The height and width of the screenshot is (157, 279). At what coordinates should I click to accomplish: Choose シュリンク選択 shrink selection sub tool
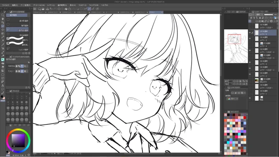pyautogui.click(x=17, y=48)
